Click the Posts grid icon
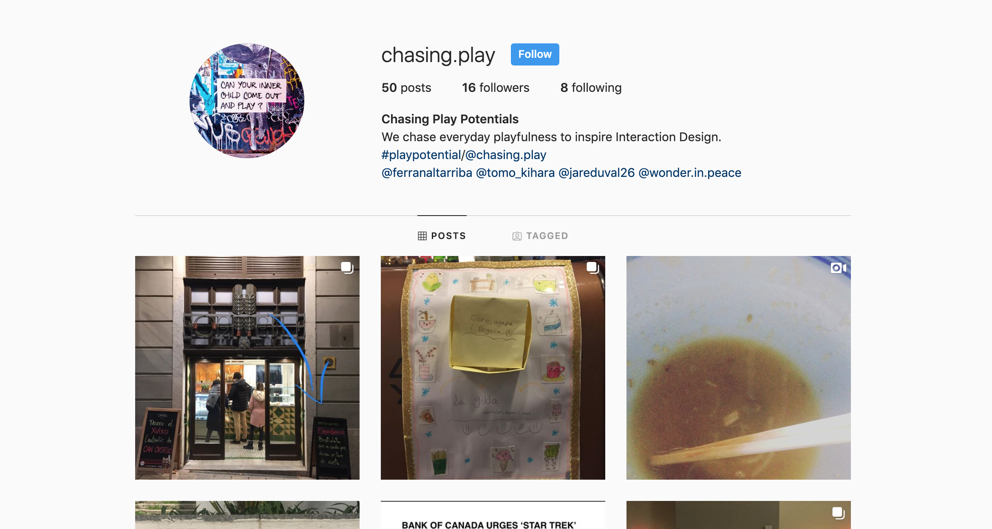This screenshot has height=529, width=992. [422, 236]
